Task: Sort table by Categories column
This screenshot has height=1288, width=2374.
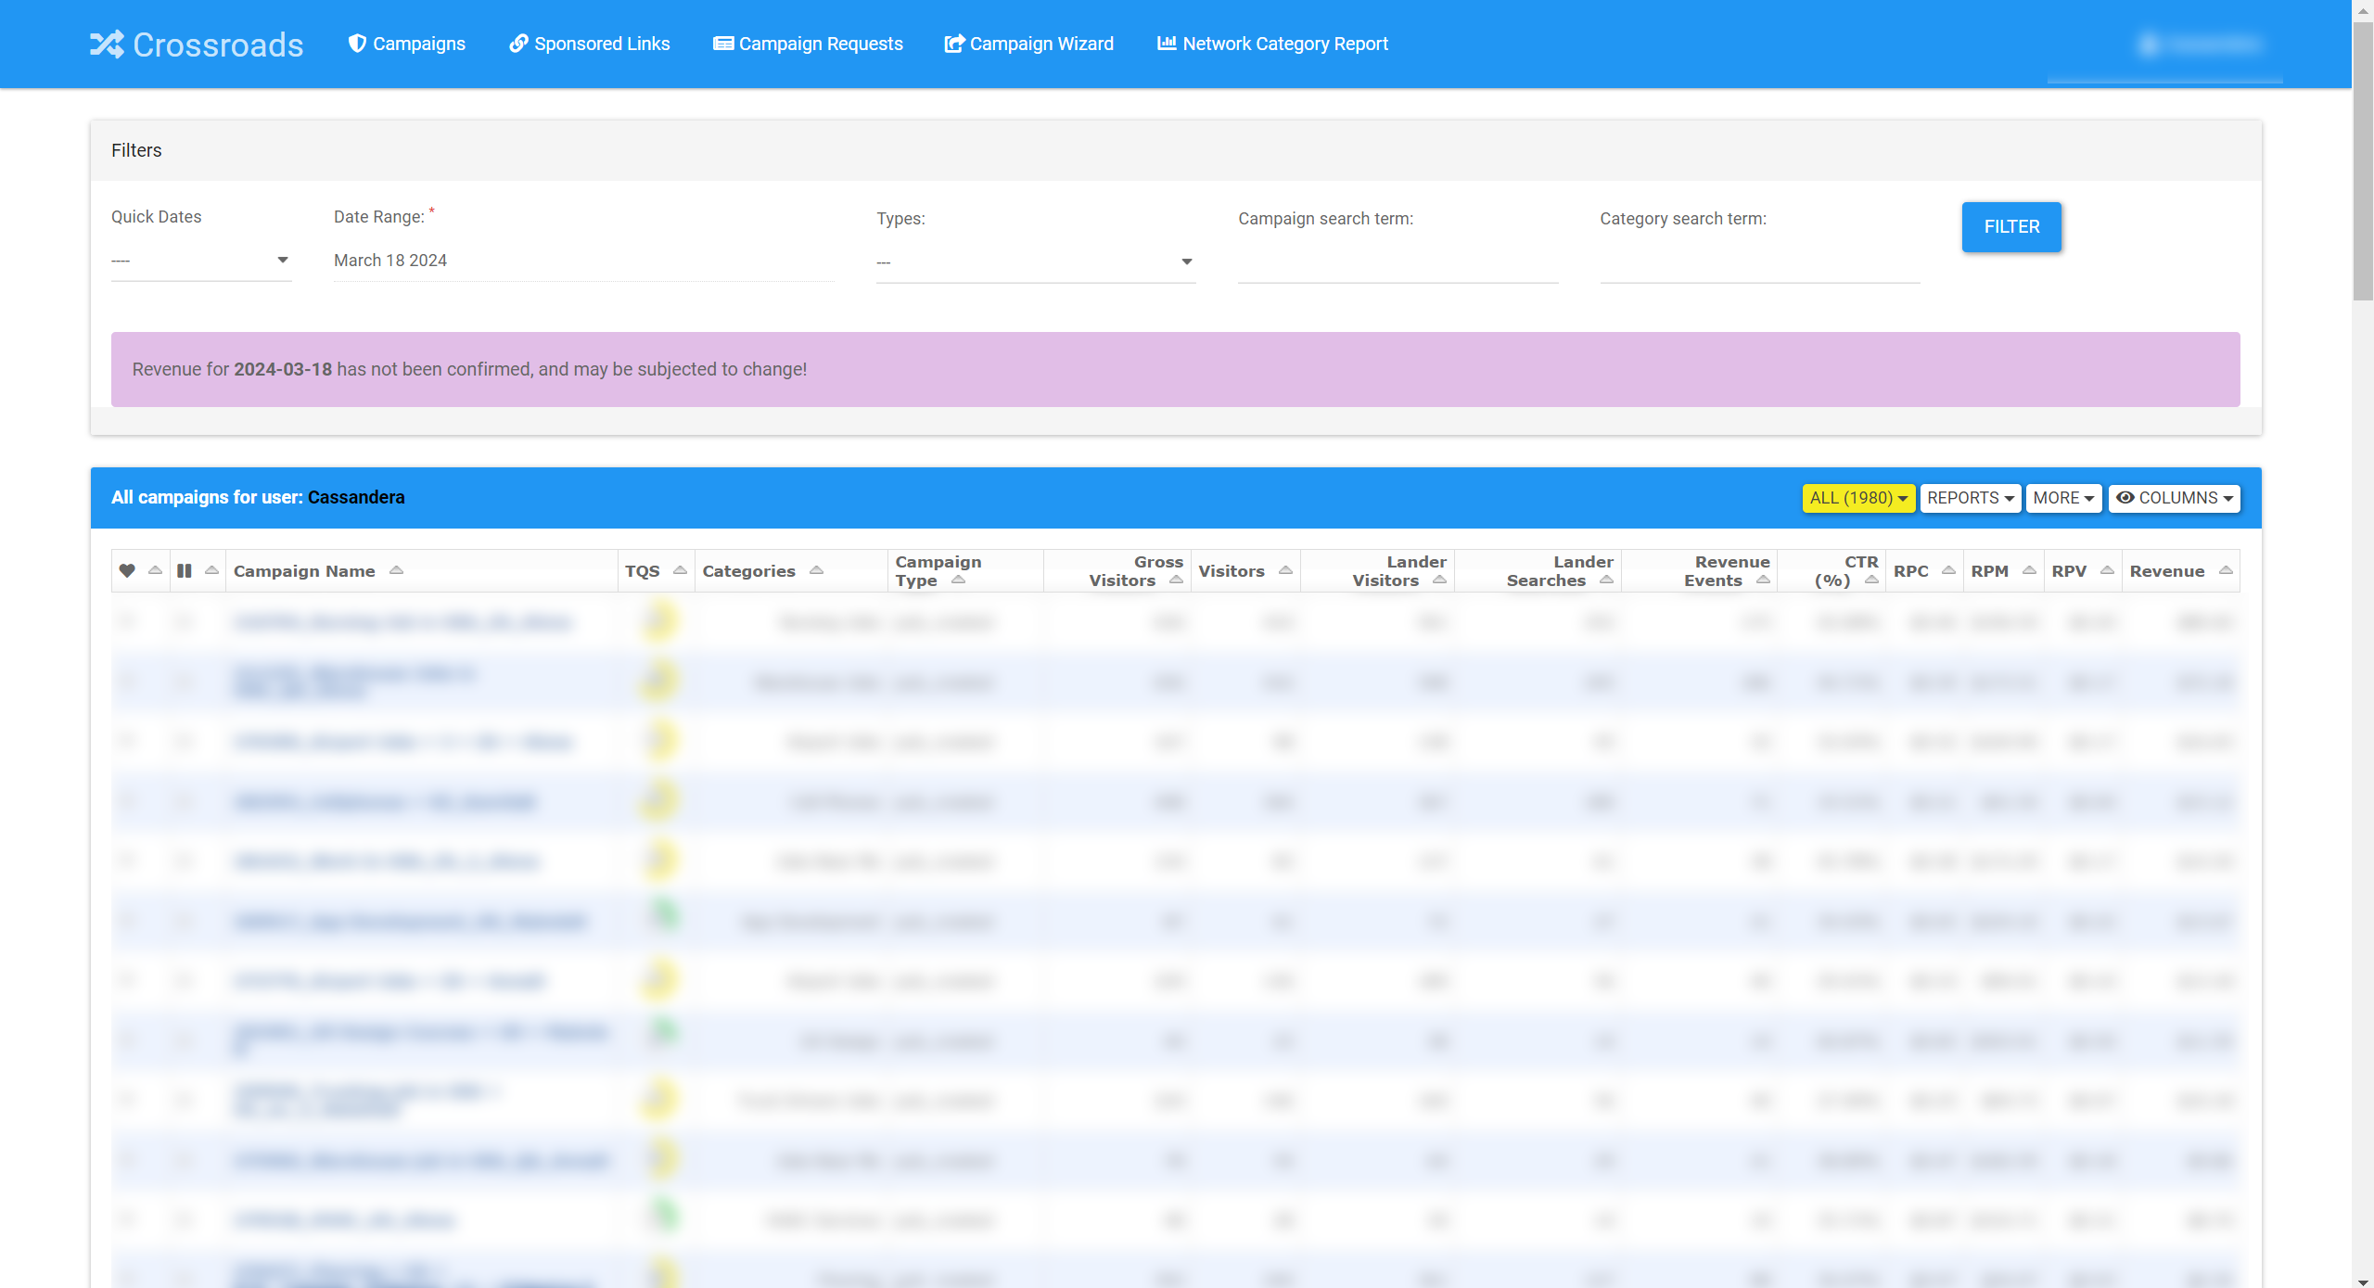Action: coord(791,571)
